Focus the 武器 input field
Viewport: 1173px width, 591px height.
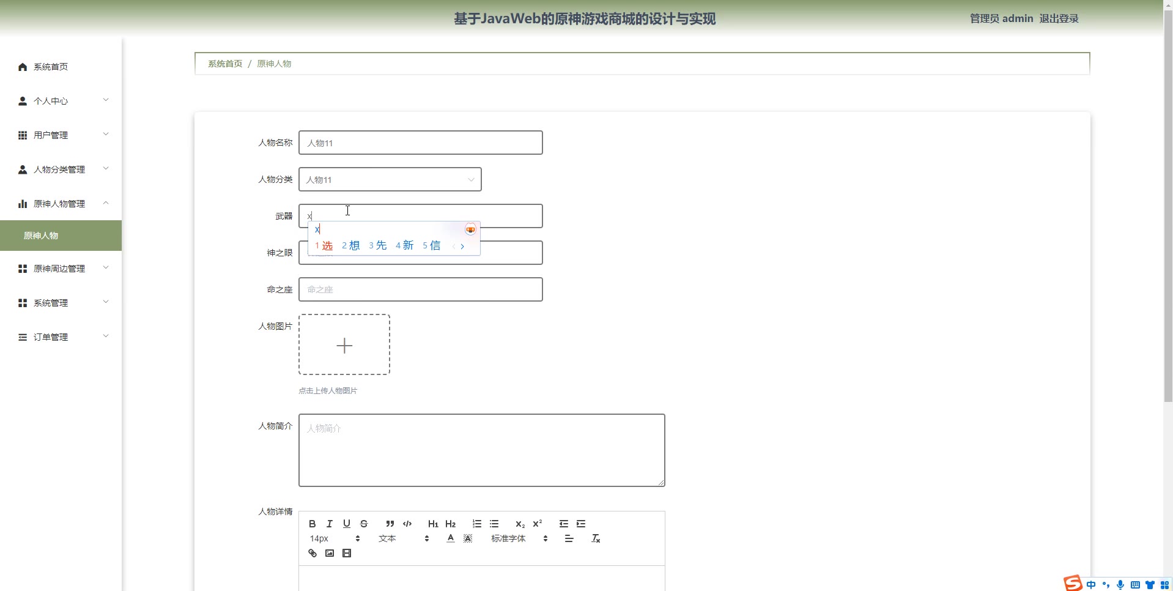421,216
